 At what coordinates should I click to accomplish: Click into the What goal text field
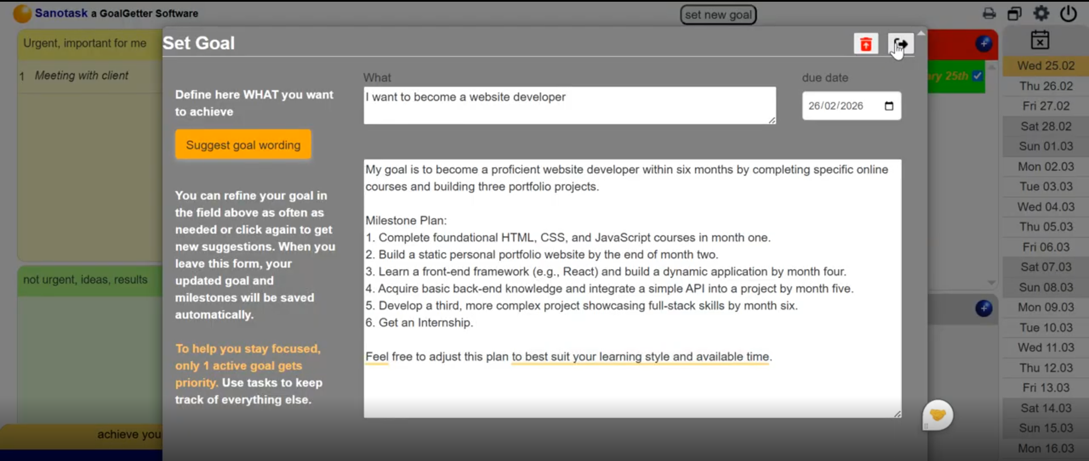pyautogui.click(x=569, y=105)
